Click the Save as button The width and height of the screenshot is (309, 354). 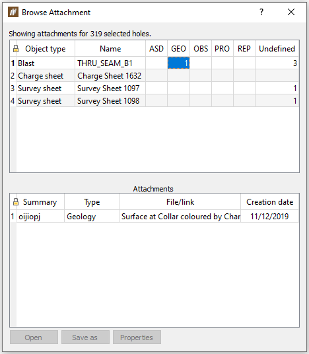85,337
